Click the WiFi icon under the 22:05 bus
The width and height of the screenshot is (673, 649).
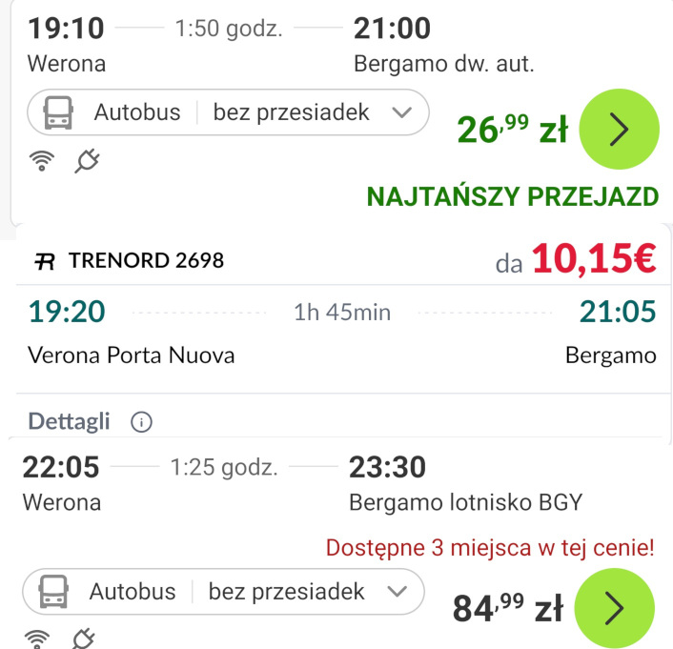point(37,639)
